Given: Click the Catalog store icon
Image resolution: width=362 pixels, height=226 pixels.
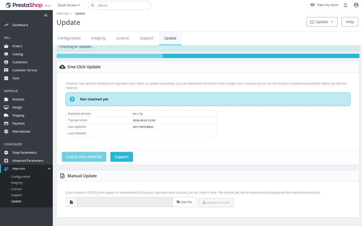Looking at the screenshot, I should click(x=6, y=54).
